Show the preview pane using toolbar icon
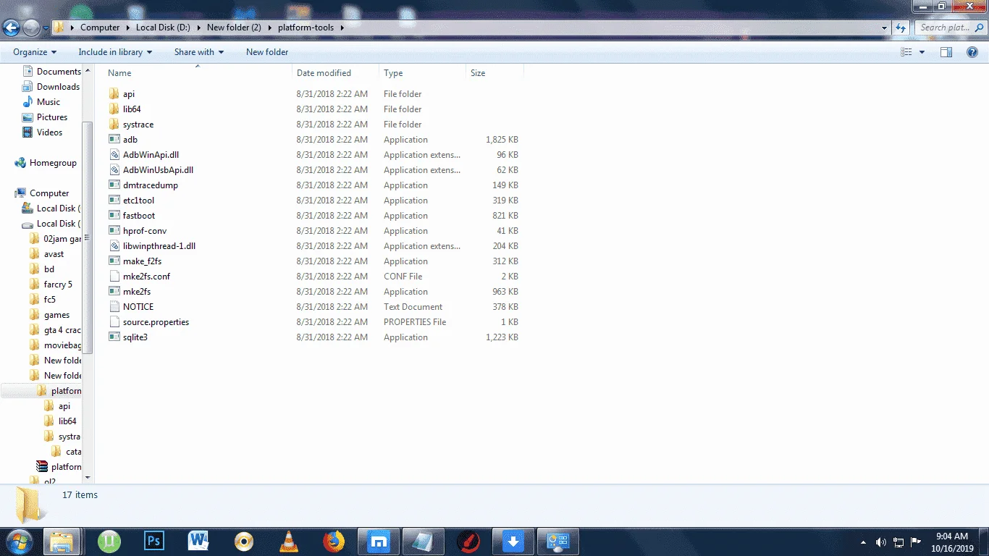989x556 pixels. coord(946,52)
